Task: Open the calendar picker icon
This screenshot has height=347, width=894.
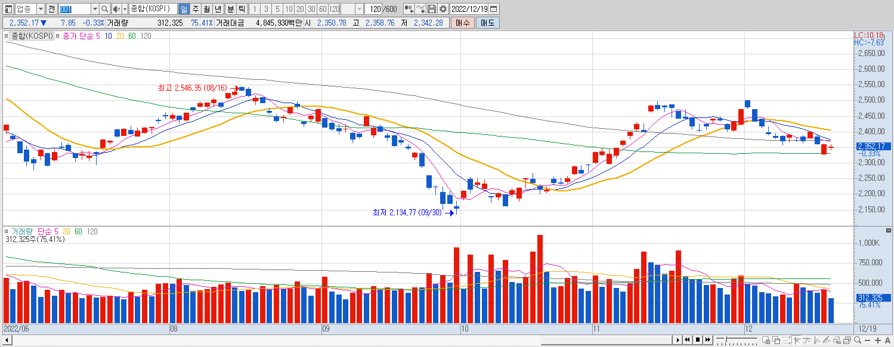Action: pos(494,9)
